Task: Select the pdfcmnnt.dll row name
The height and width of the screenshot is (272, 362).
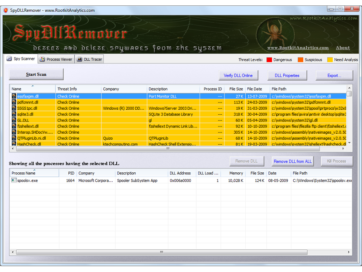Action: pyautogui.click(x=28, y=102)
